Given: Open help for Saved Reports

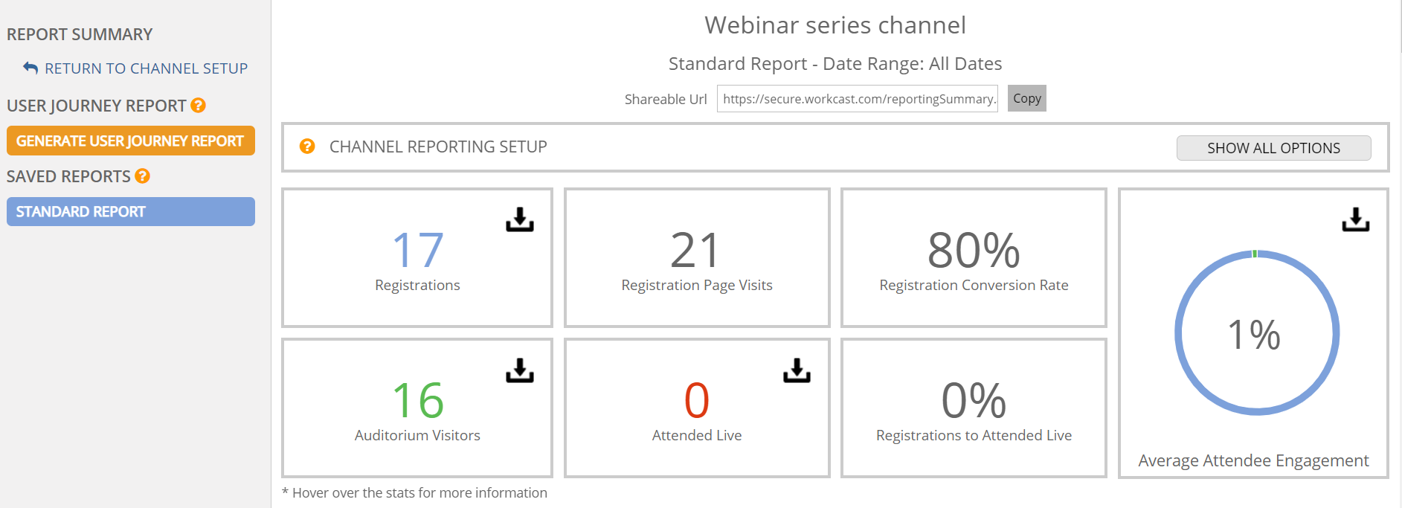Looking at the screenshot, I should coord(142,176).
